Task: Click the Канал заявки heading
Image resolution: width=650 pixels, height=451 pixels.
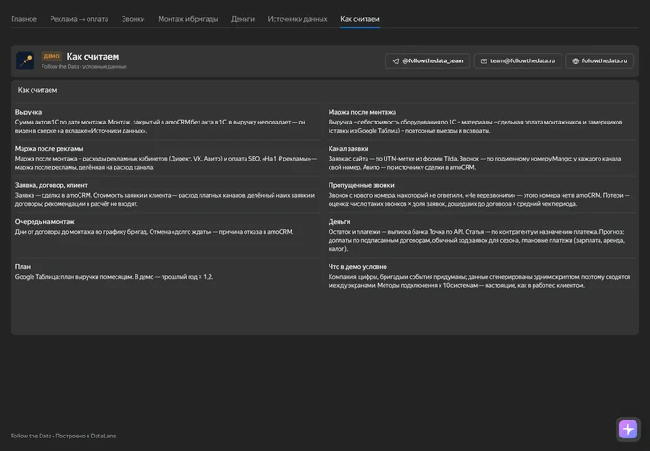Action: click(x=348, y=148)
